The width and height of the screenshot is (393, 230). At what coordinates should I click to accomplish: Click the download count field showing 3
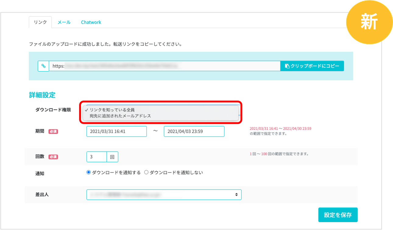pos(96,157)
